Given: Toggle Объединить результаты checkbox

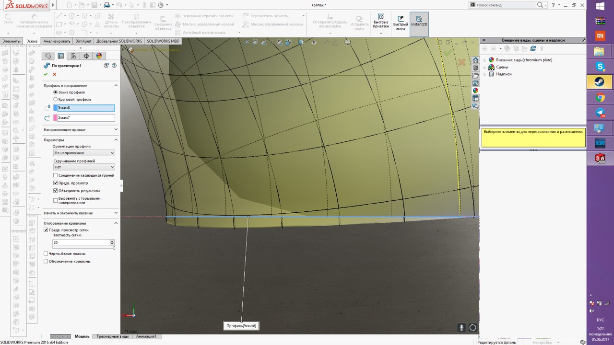Looking at the screenshot, I should (56, 191).
